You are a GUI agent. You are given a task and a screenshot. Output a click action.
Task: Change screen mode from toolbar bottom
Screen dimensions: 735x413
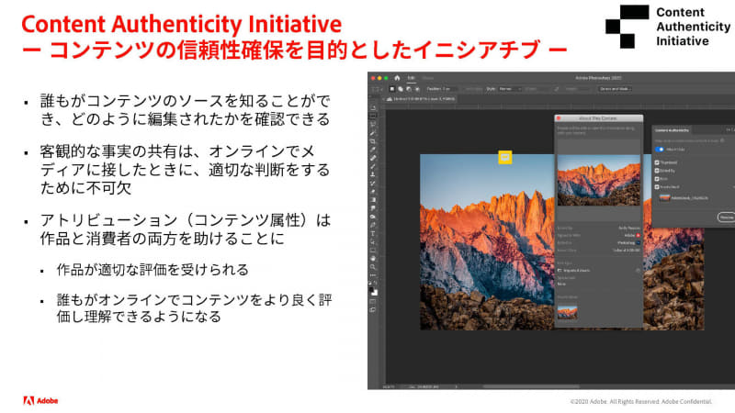coord(373,309)
